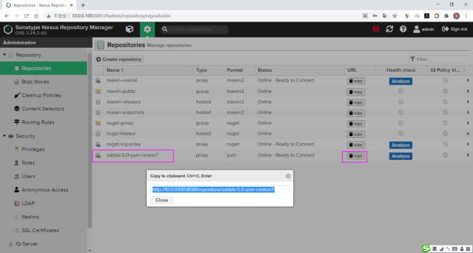Open Content Selectors
Viewport: 473px width, 253px height.
(43, 109)
